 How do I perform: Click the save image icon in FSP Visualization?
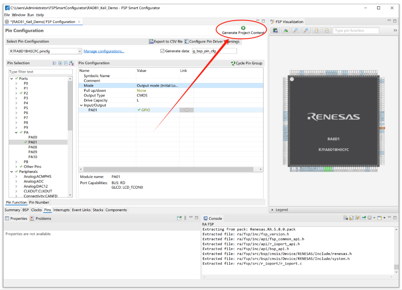click(275, 30)
